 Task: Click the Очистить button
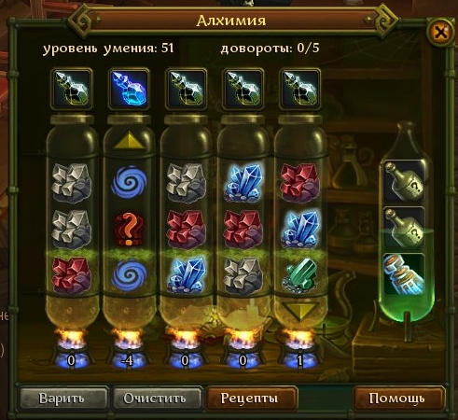click(x=156, y=399)
